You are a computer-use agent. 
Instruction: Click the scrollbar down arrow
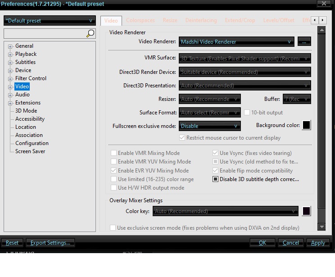click(x=321, y=227)
